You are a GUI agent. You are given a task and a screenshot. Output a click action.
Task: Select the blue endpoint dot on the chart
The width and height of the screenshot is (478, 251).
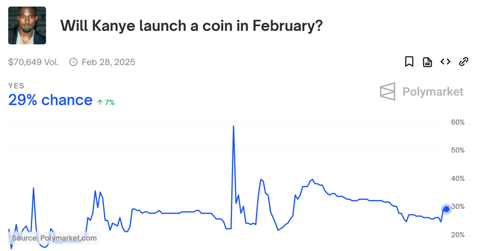pos(446,209)
